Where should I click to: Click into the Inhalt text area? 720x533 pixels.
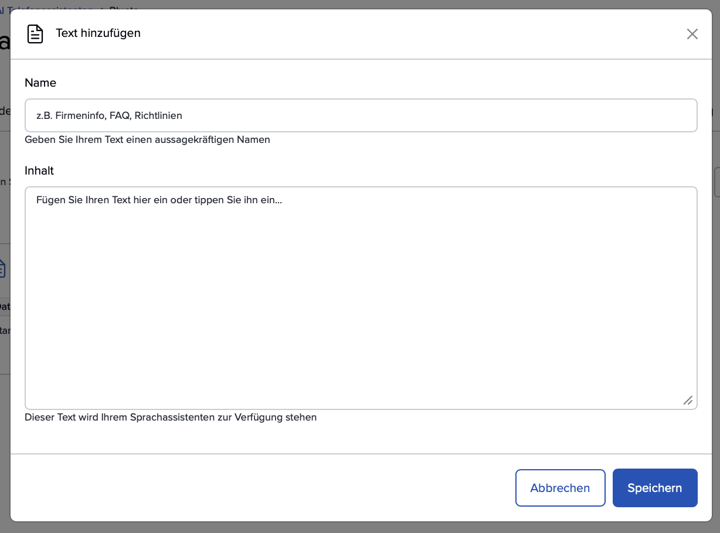[361, 298]
